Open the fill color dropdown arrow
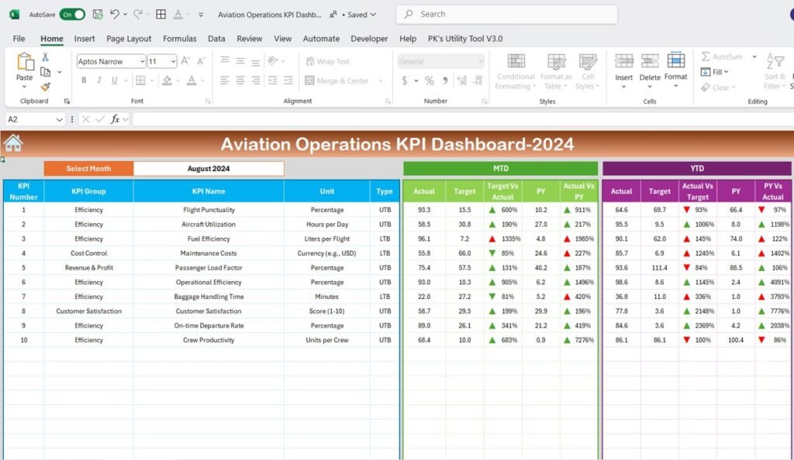Image resolution: width=794 pixels, height=460 pixels. 178,81
